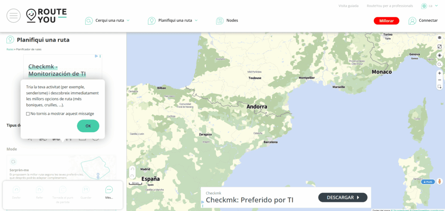Center map on my location

tap(439, 55)
